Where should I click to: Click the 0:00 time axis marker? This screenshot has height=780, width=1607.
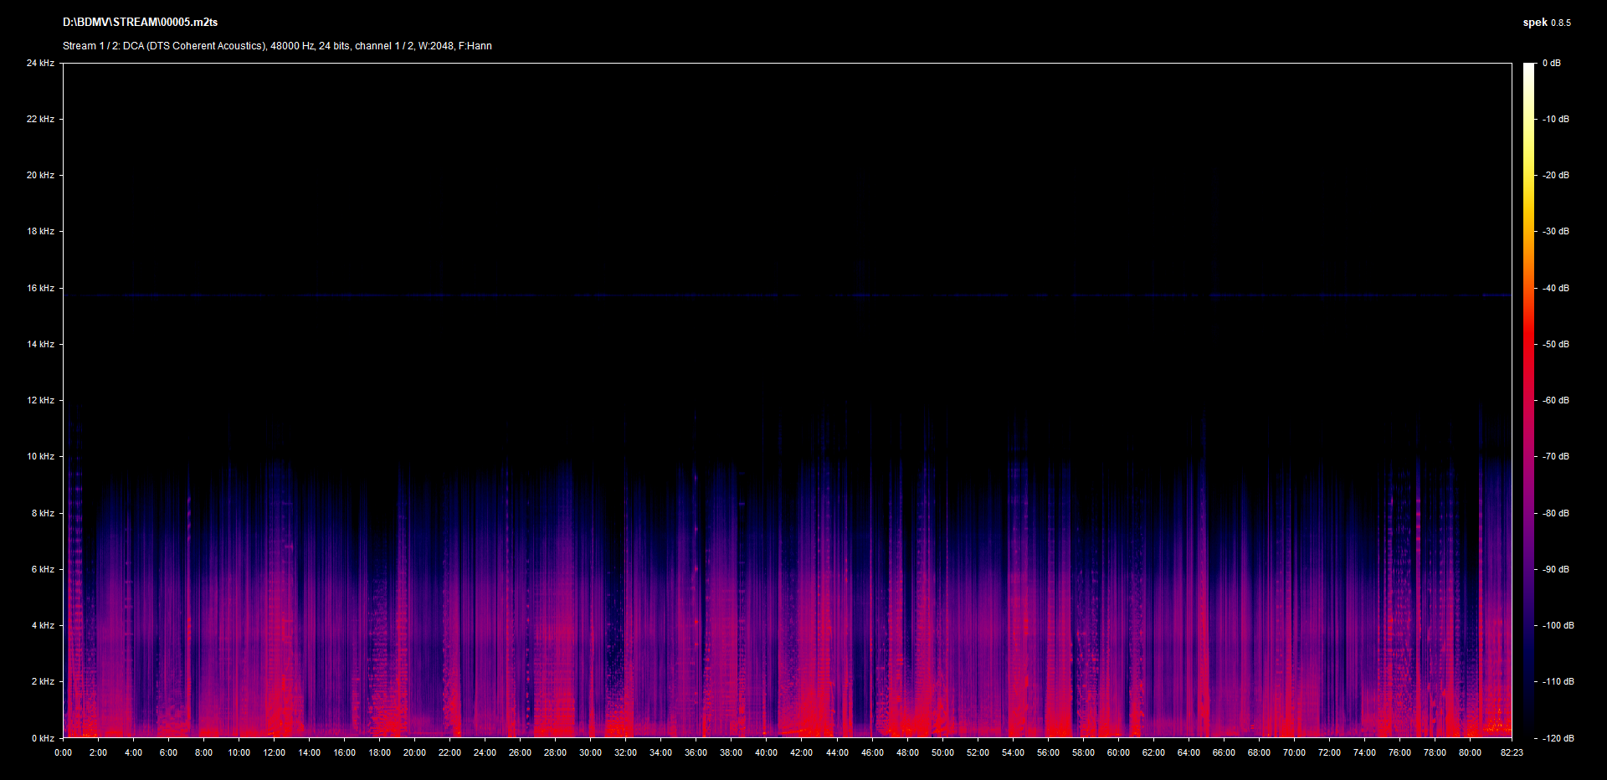63,752
